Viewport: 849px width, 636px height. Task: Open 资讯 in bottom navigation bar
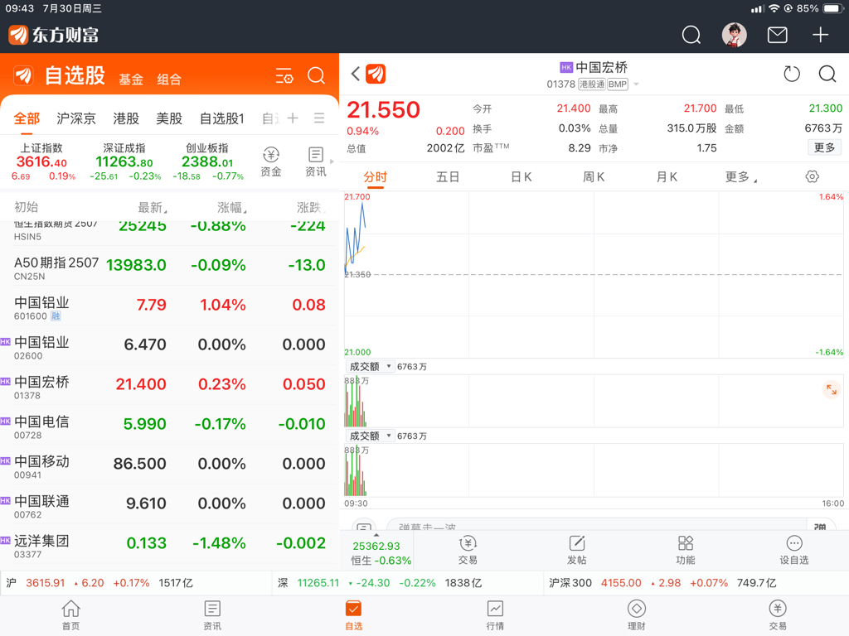[212, 615]
